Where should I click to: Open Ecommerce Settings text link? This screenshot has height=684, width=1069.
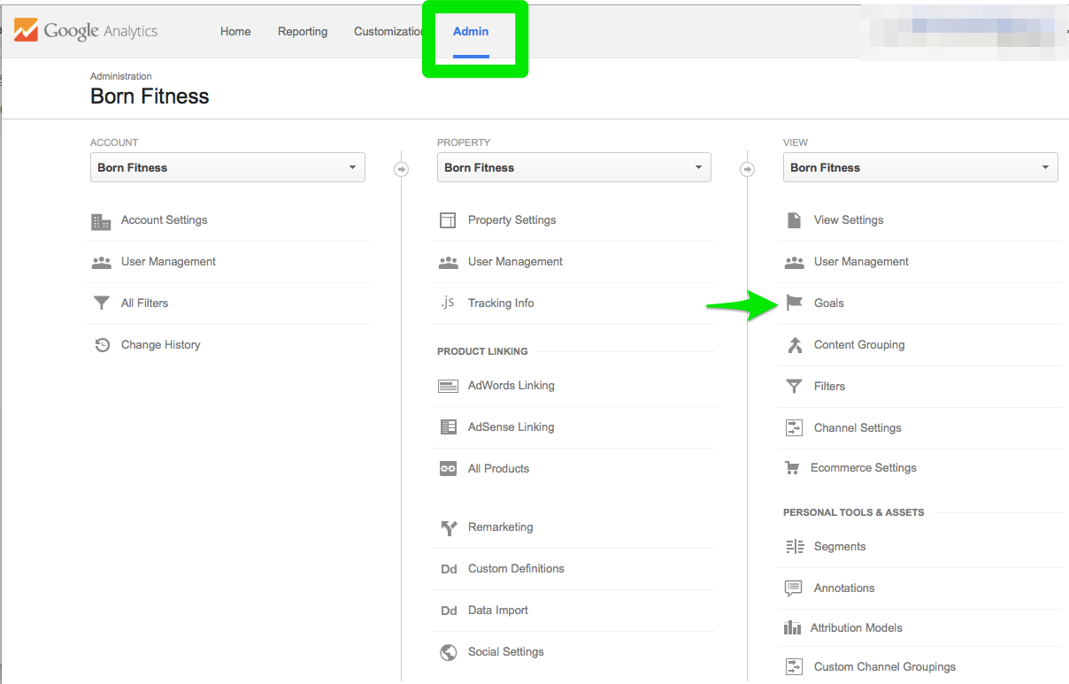[864, 468]
